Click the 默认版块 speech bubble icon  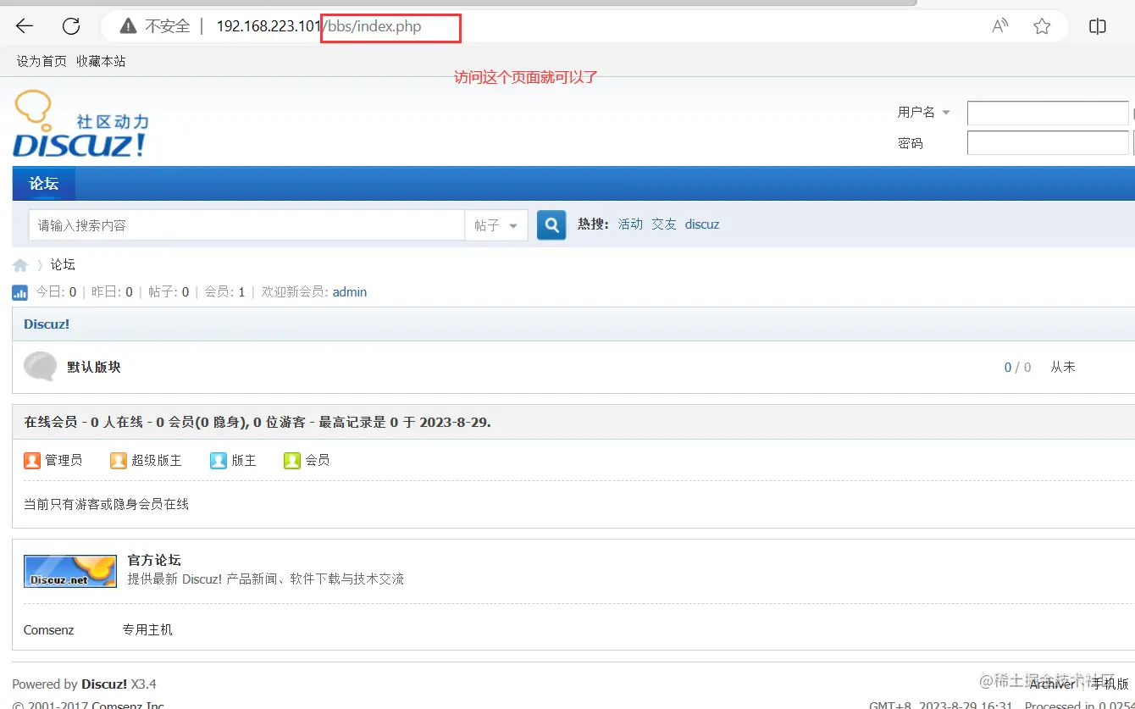41,366
